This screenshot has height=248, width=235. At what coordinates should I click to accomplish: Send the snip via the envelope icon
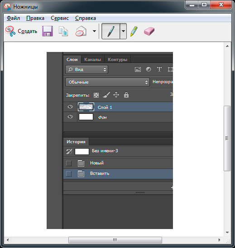(81, 31)
